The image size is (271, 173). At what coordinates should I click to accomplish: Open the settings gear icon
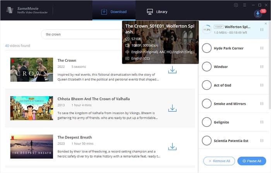point(236,5)
